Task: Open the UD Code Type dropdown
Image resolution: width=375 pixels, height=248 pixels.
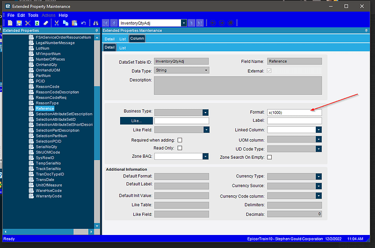Action: [318, 149]
